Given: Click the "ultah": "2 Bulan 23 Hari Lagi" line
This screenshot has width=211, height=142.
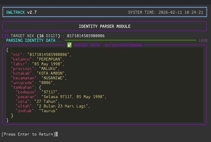Looking at the screenshot, I should click(x=53, y=106).
